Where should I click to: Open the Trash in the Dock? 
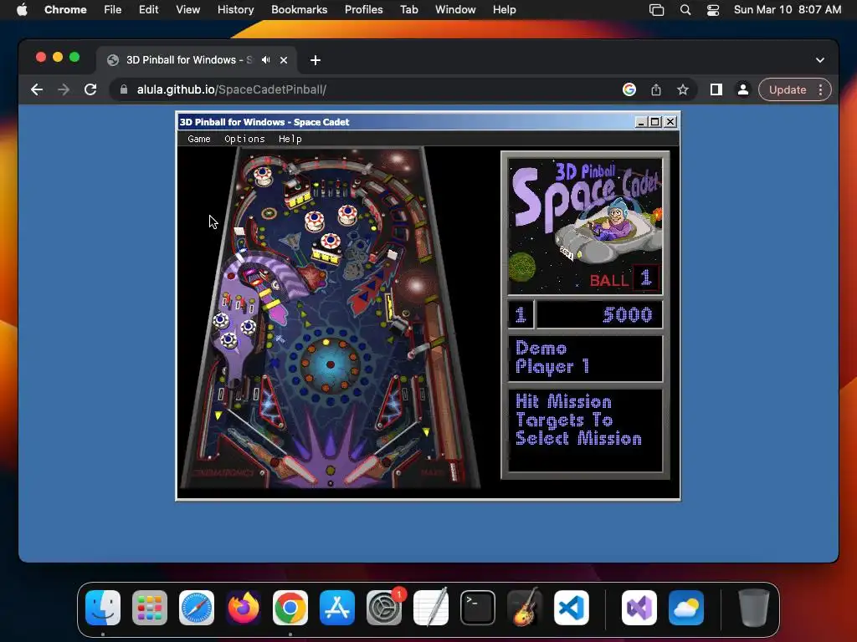tap(754, 608)
